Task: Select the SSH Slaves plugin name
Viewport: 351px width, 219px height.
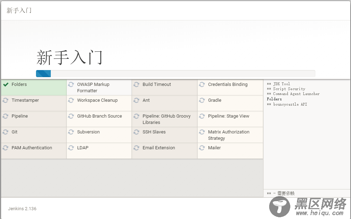Action: pos(154,132)
